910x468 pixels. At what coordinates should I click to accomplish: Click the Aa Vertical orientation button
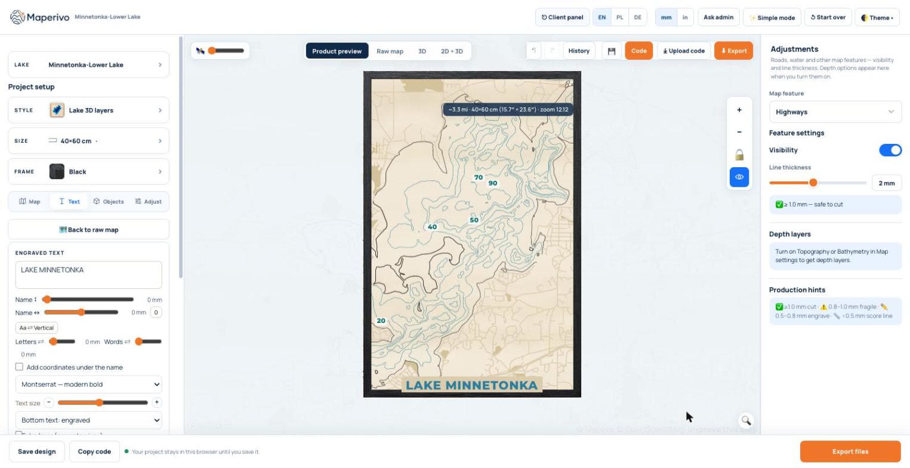tap(37, 328)
